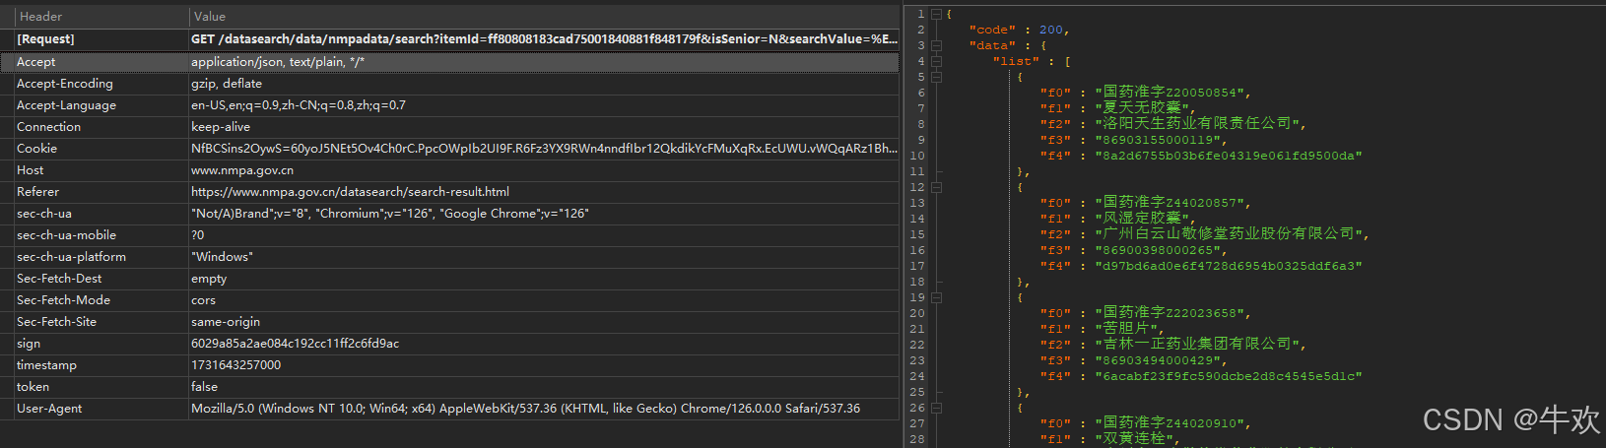Click the 8a2d6755b03b6fe04319e061fd9500da value

coord(1229,156)
